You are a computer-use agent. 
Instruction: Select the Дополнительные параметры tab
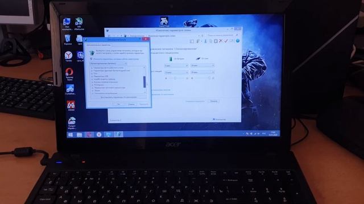click(98, 45)
